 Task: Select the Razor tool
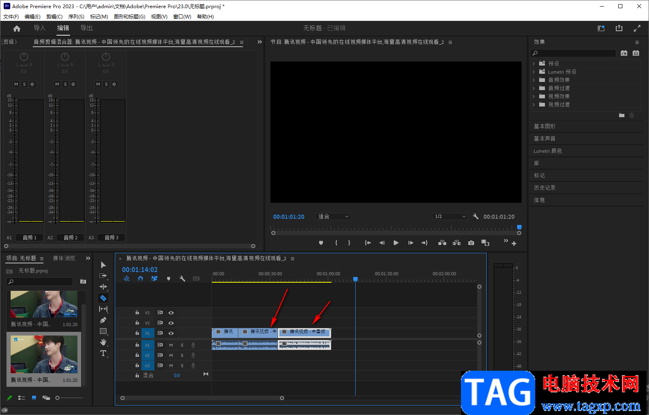(103, 298)
